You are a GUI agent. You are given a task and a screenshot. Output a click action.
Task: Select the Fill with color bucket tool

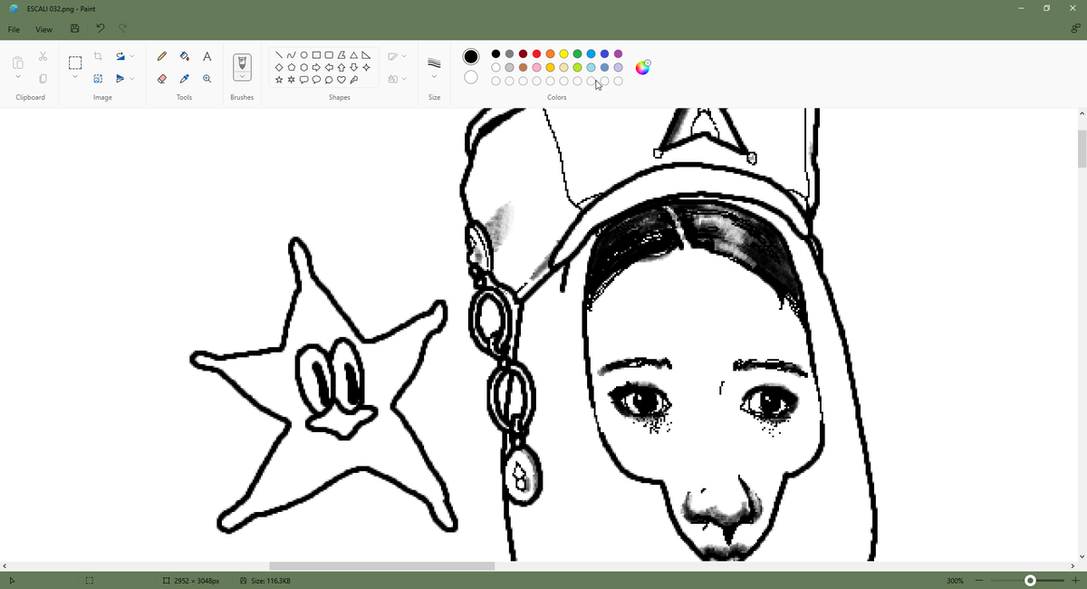[x=185, y=56]
